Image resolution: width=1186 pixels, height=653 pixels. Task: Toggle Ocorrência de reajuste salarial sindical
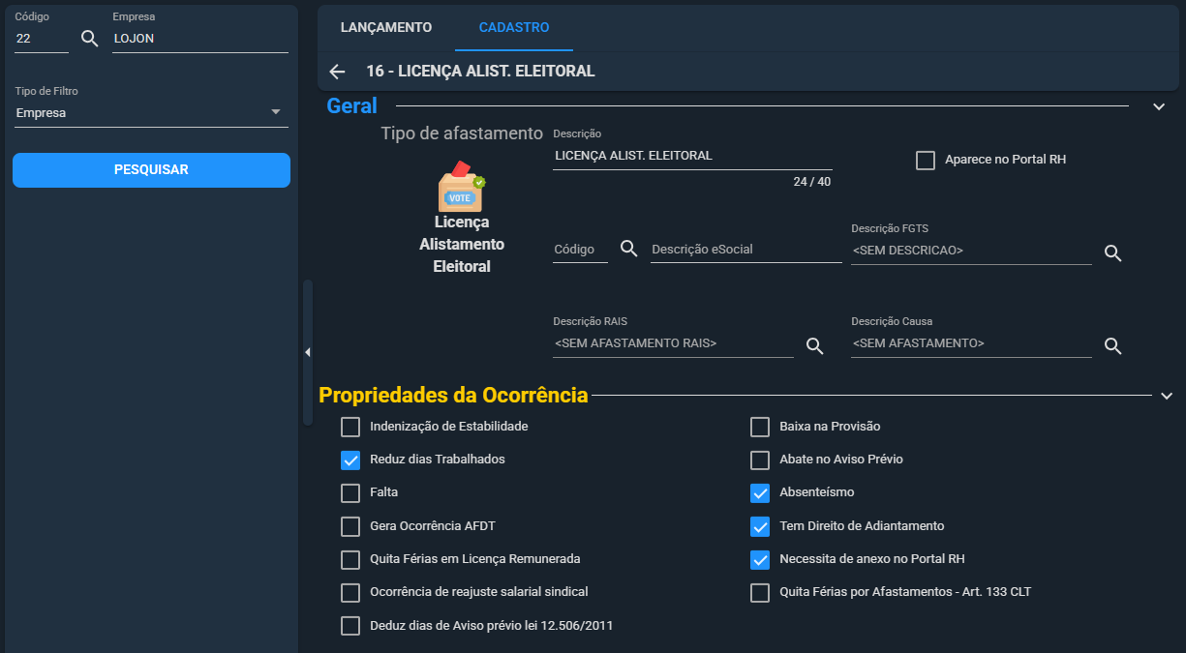(x=350, y=593)
